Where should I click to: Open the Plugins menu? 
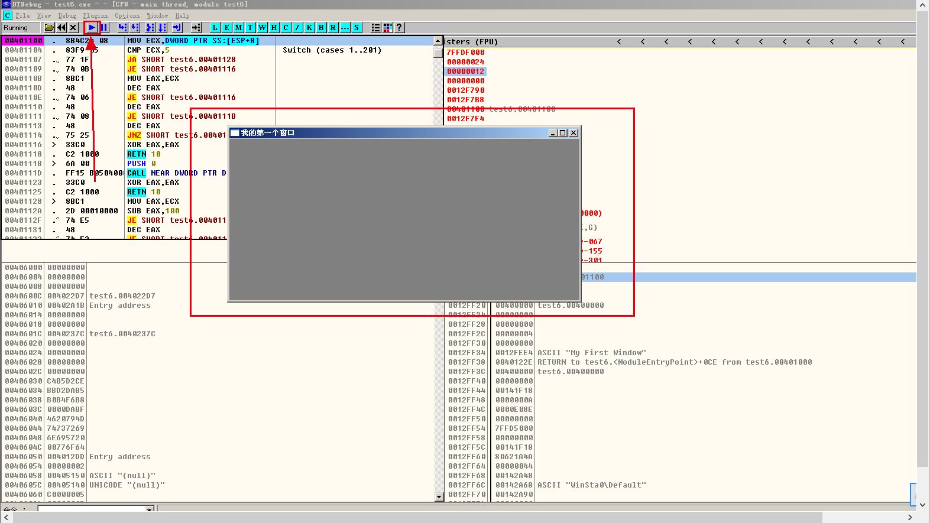click(x=95, y=16)
